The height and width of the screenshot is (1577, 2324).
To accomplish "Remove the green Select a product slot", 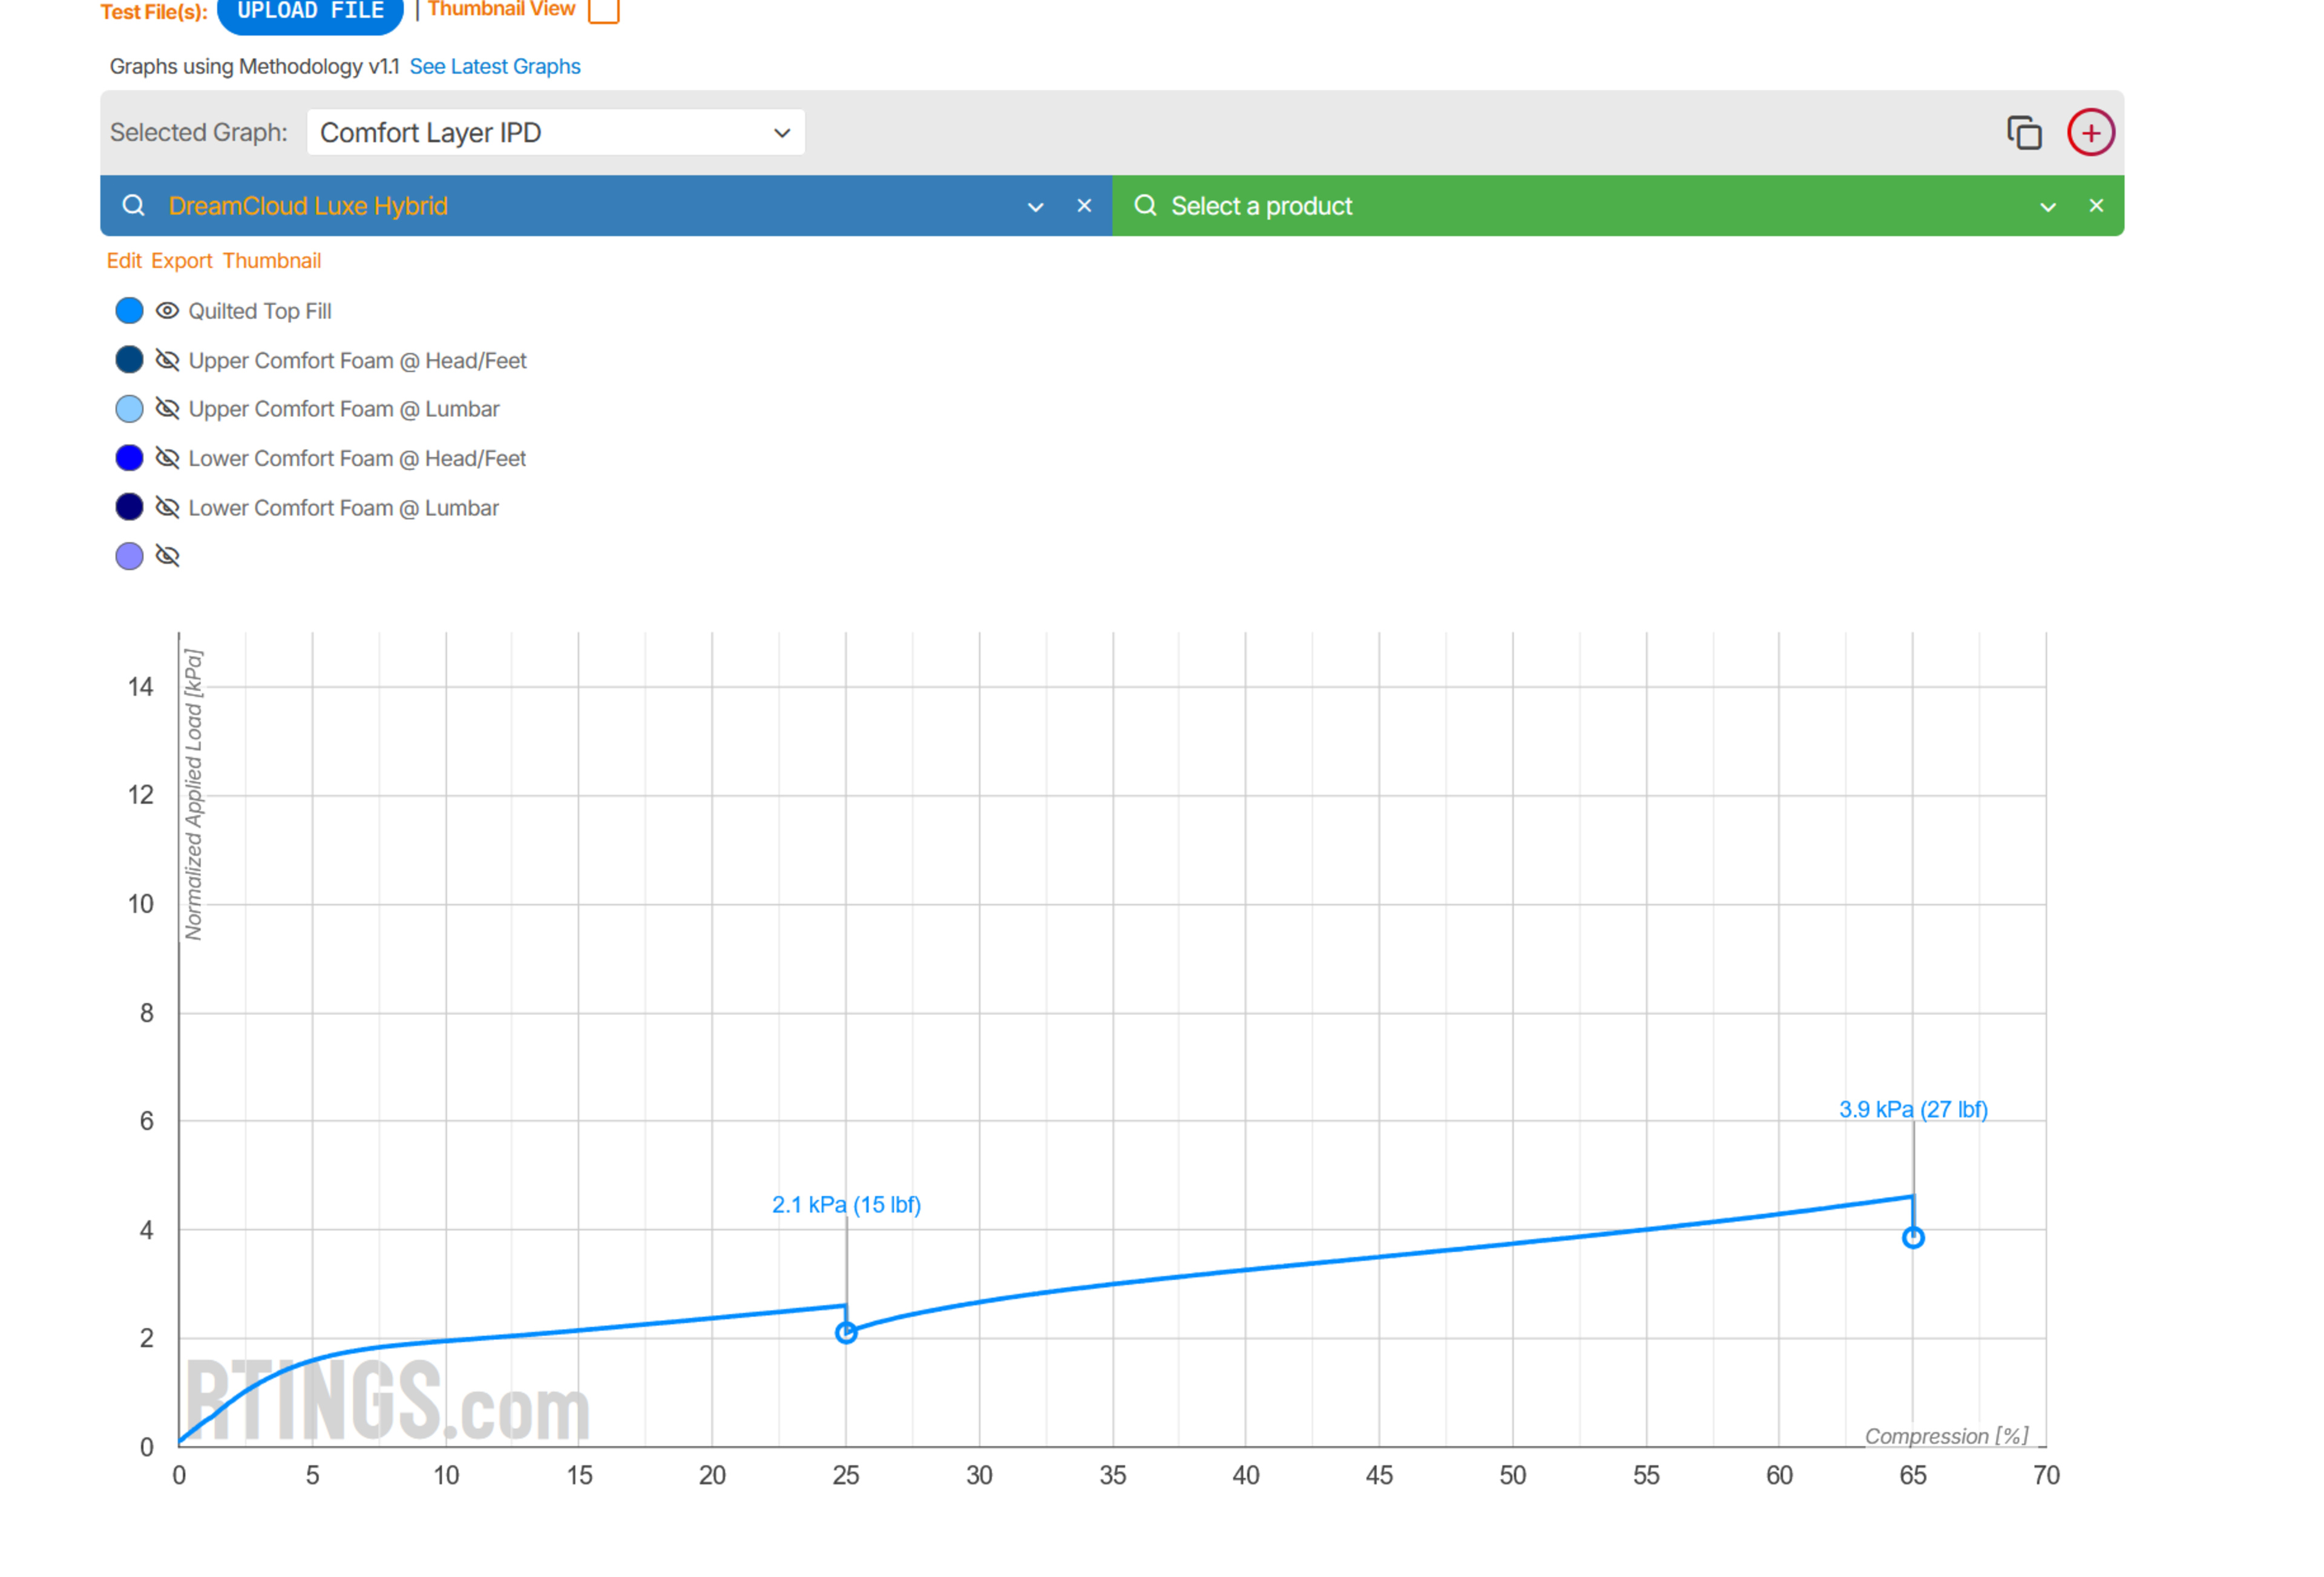I will point(2096,206).
